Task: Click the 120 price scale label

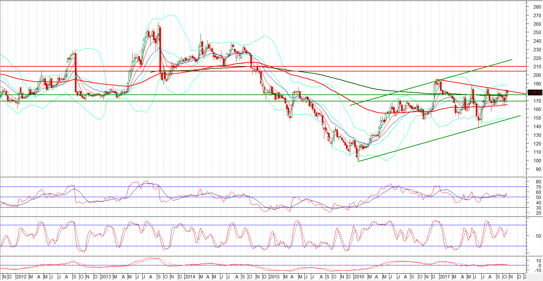Action: [537, 144]
